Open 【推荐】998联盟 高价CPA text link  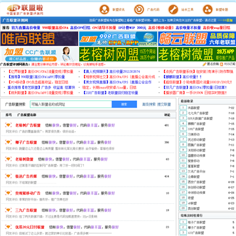click(36, 77)
